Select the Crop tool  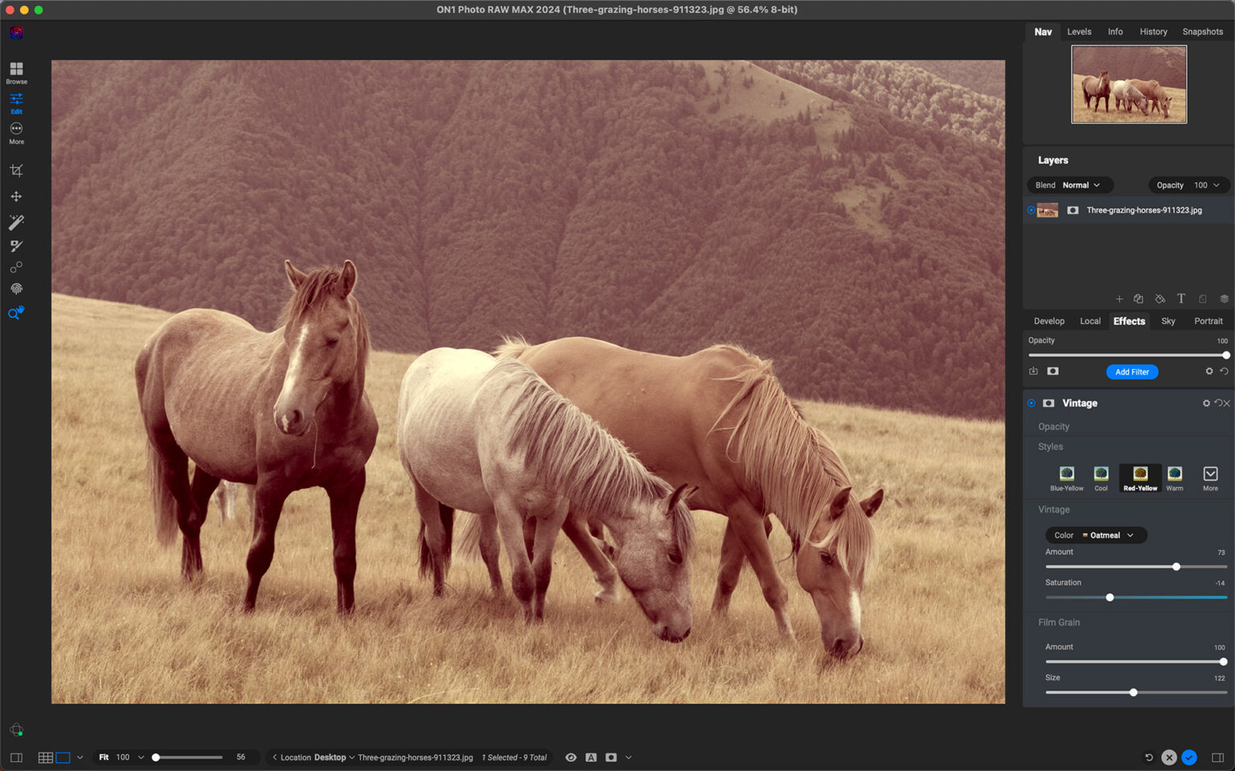click(x=16, y=170)
